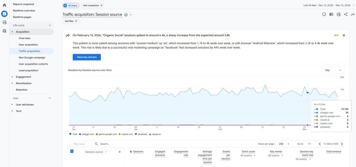Click the Go to page number field
Viewport: 356px width, 167px height.
point(309,144)
